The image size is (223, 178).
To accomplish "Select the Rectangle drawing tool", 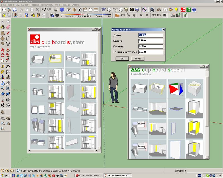I will click(3, 33).
